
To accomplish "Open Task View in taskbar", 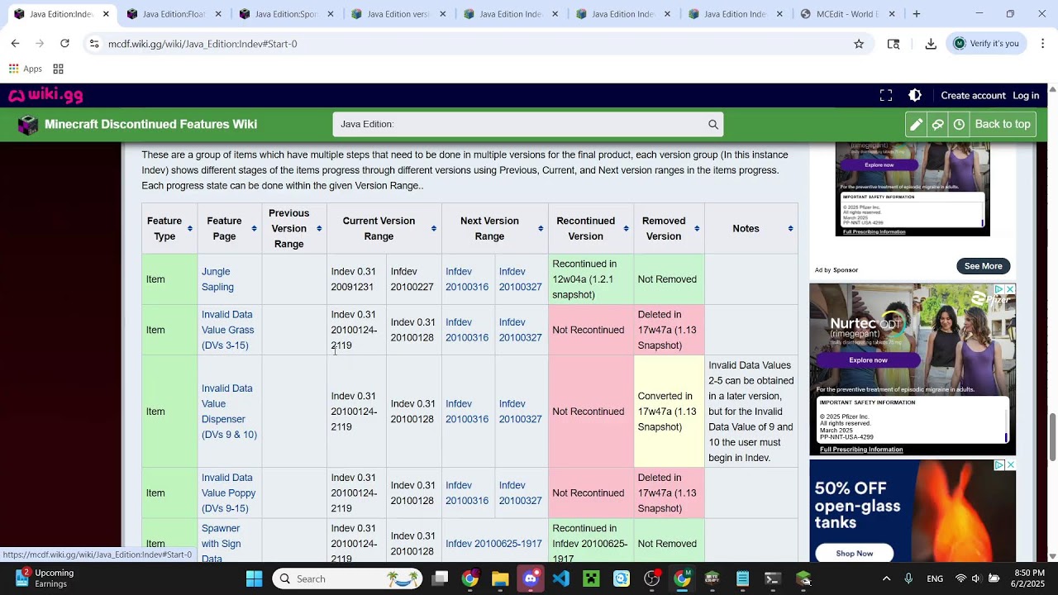I will point(440,578).
